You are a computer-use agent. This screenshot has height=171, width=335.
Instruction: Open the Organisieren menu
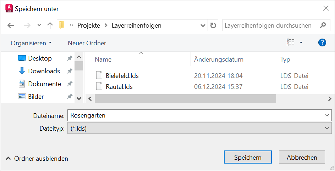(31, 43)
